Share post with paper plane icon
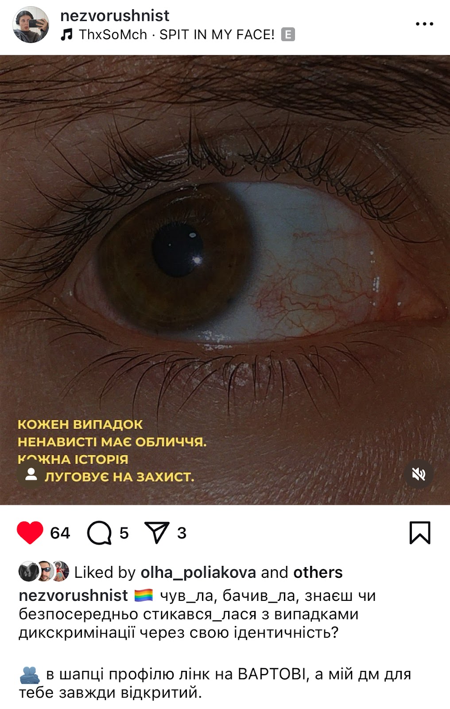The image size is (450, 709). coord(157,533)
